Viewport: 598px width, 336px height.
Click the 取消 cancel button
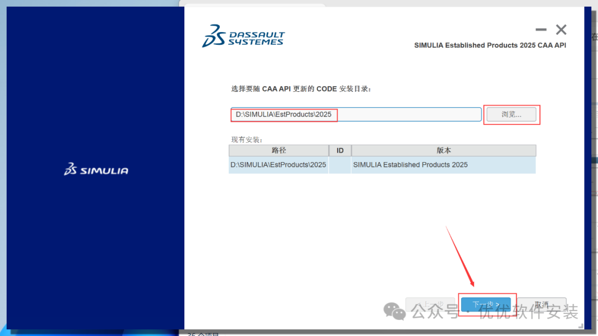pyautogui.click(x=542, y=305)
